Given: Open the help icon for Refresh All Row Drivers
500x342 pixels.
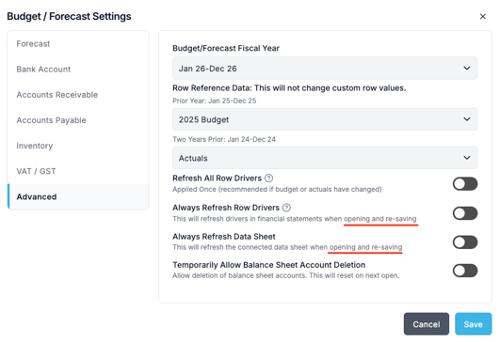Looking at the screenshot, I should click(x=268, y=179).
